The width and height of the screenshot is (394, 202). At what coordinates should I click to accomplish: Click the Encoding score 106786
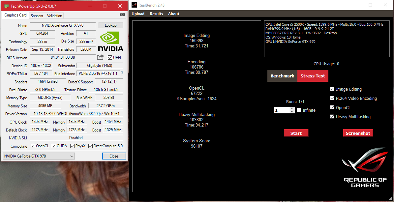tap(197, 67)
